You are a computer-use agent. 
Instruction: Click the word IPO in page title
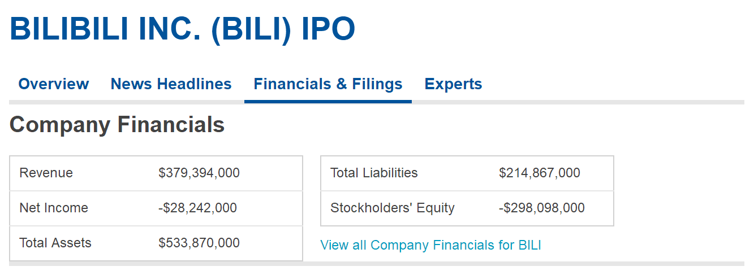pos(328,28)
